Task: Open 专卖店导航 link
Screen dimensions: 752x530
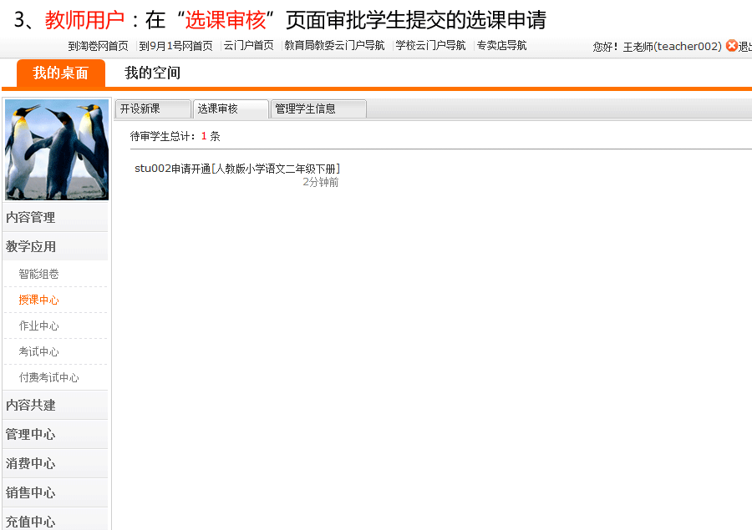Action: pos(501,46)
